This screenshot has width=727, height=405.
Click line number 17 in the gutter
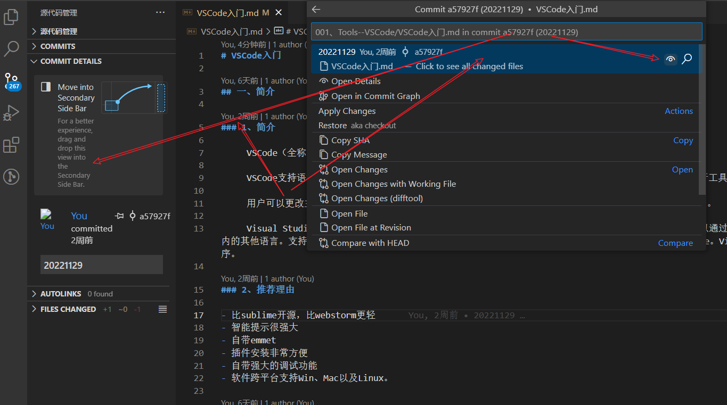(199, 315)
